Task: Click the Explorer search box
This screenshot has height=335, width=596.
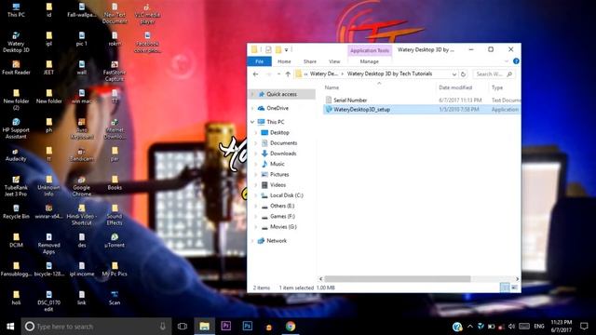Action: pos(494,74)
